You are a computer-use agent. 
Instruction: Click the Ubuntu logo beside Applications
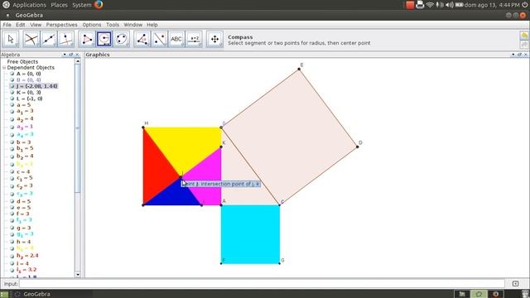coord(6,5)
